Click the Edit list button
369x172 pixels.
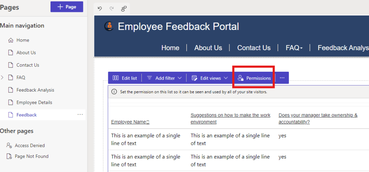point(125,78)
